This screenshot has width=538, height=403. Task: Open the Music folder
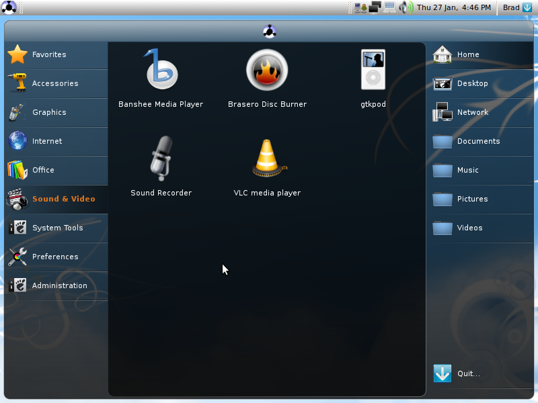click(482, 170)
